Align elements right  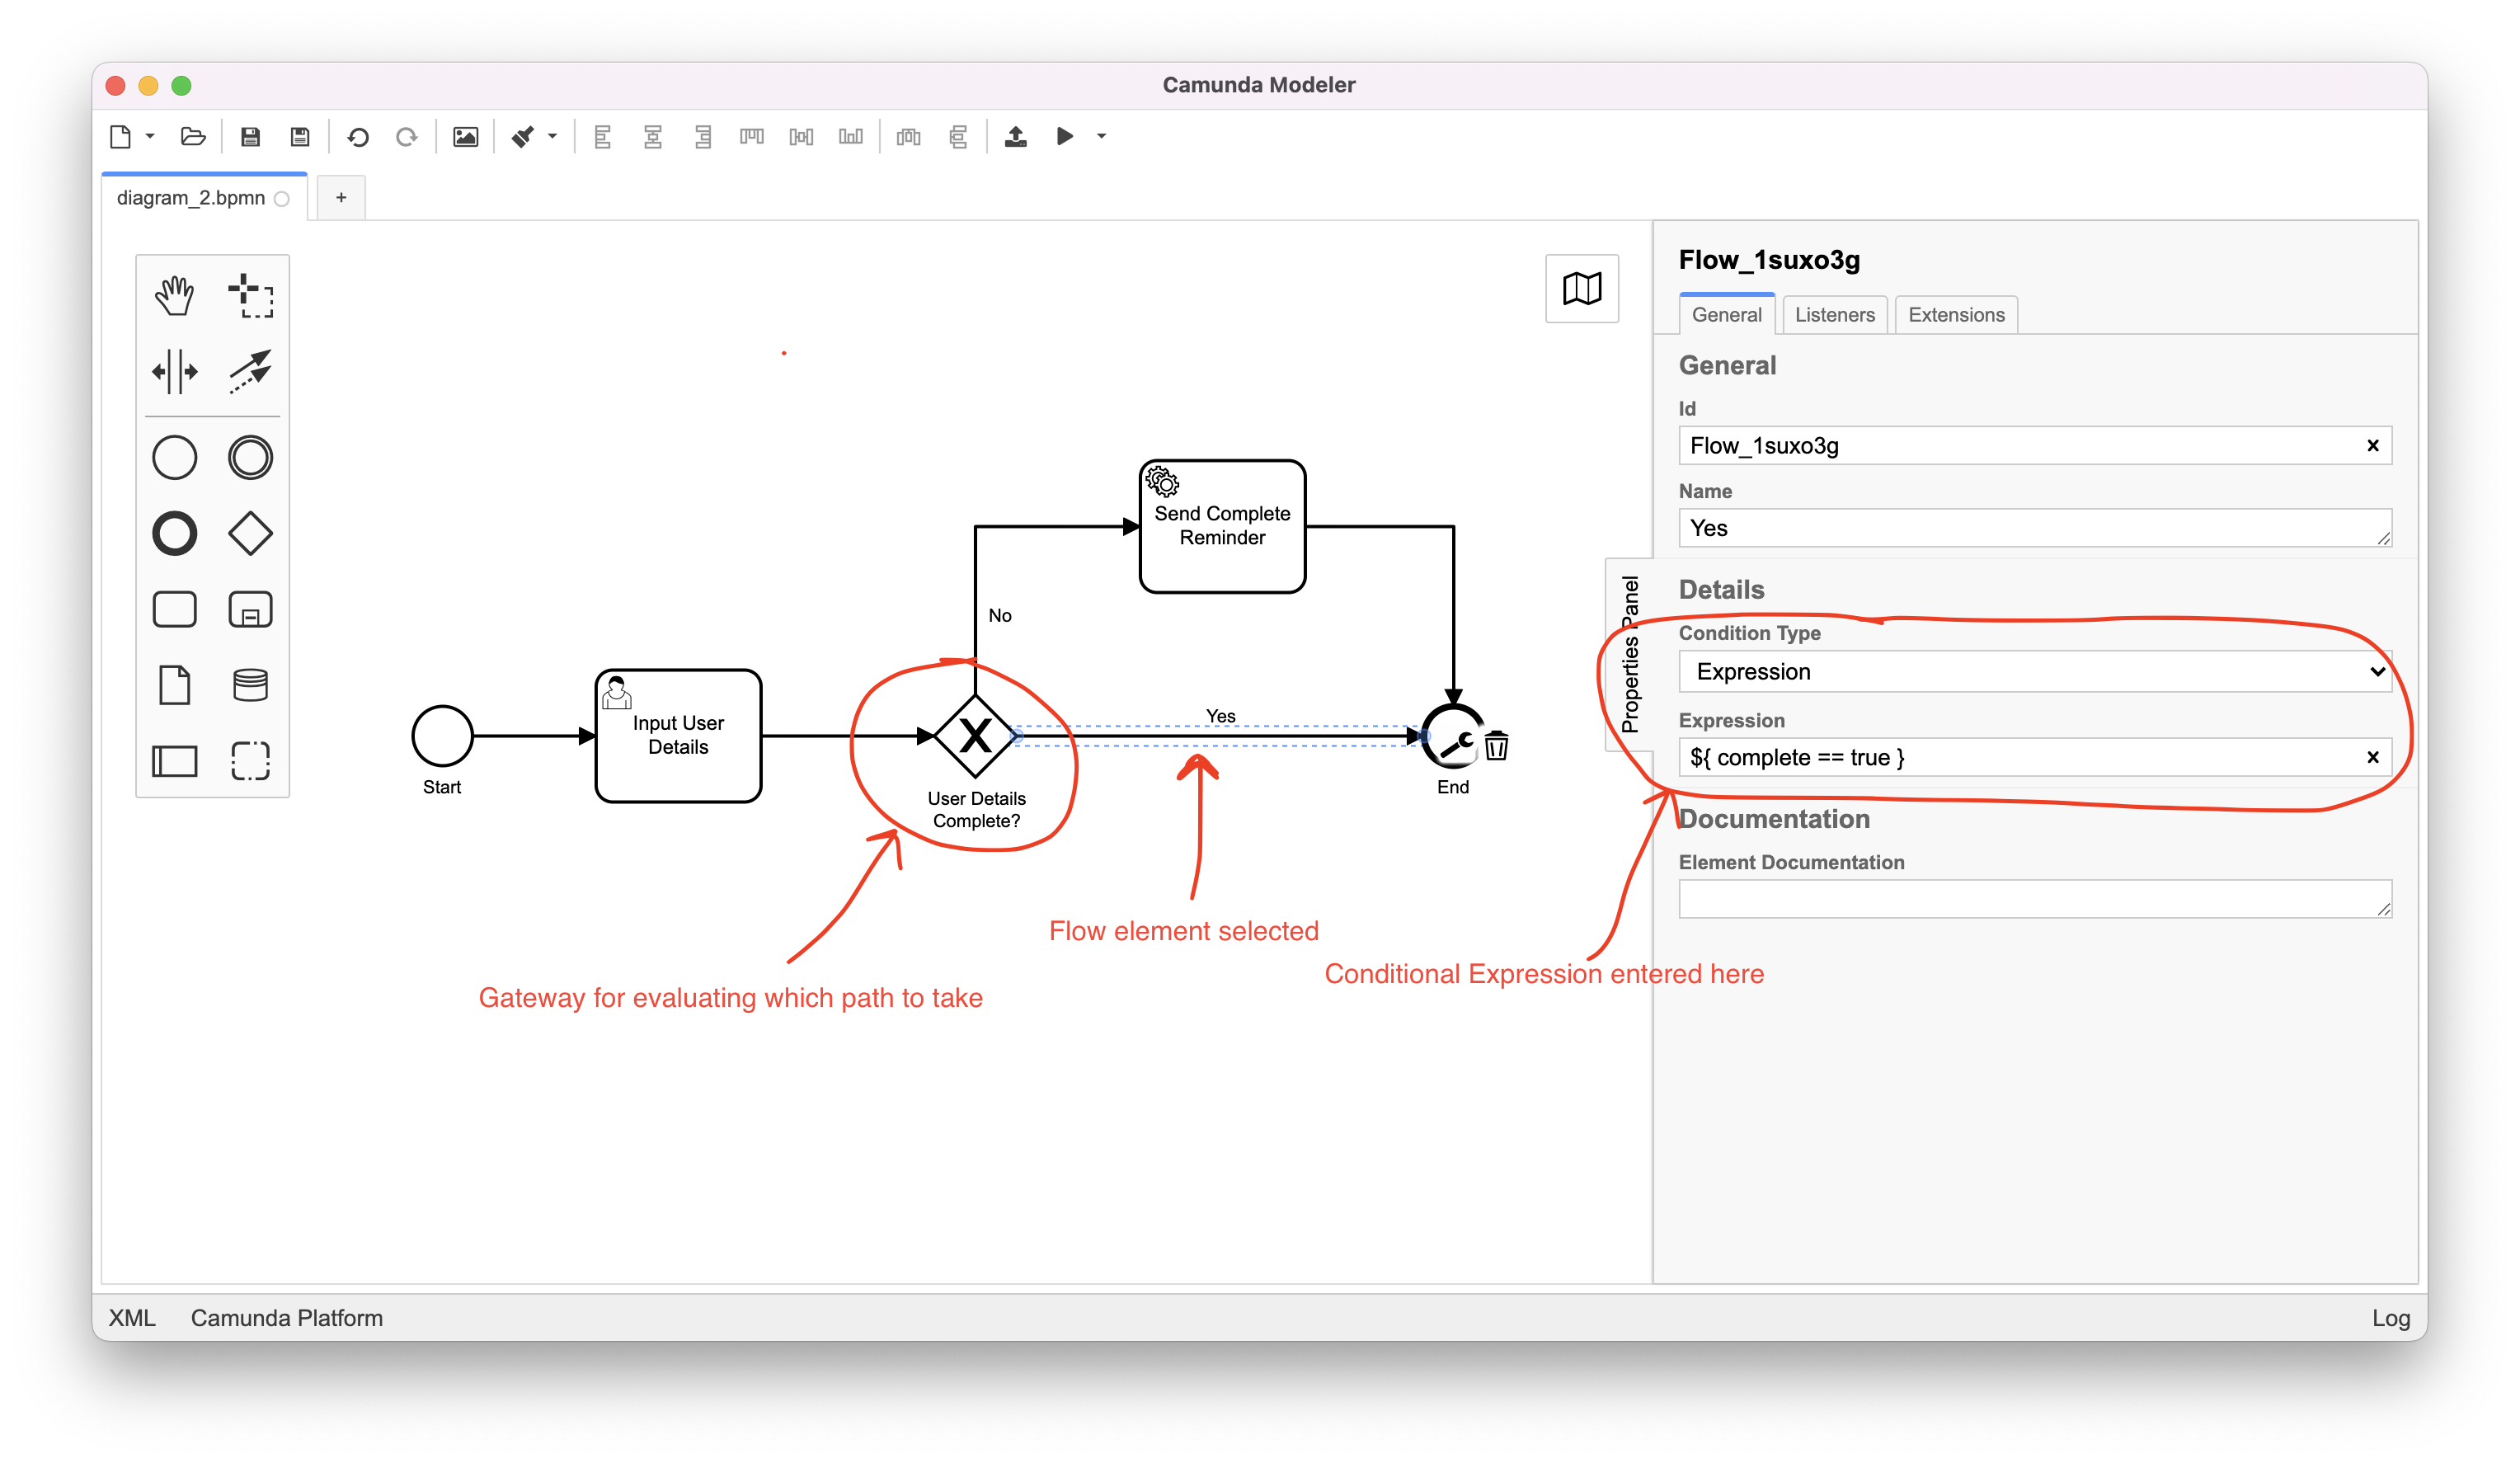point(703,136)
